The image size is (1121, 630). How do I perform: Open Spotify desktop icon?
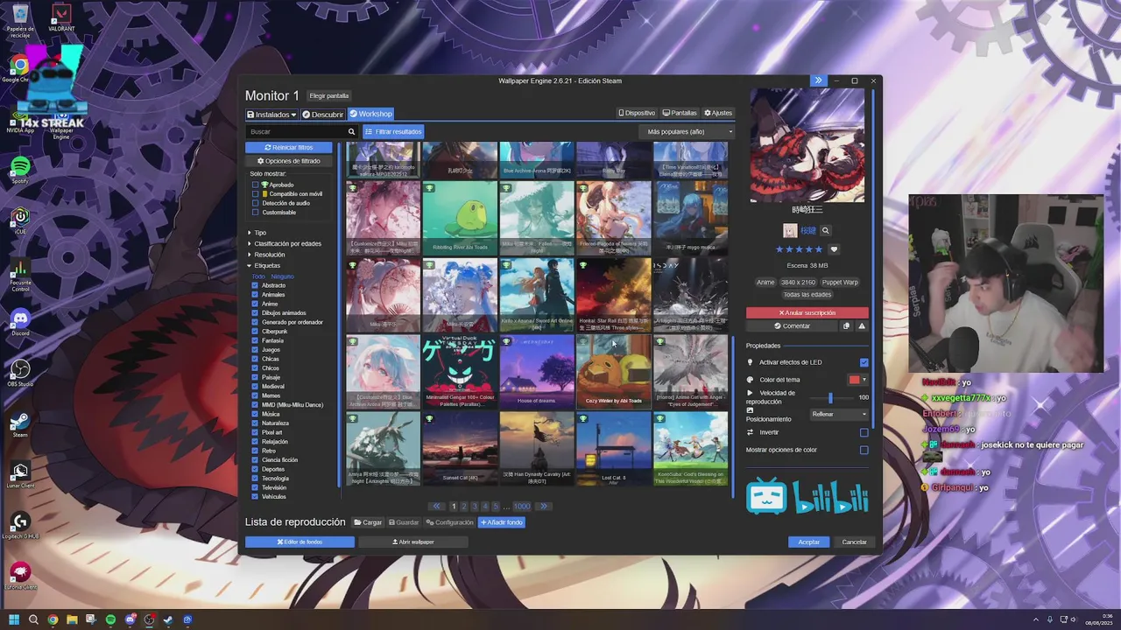point(19,170)
